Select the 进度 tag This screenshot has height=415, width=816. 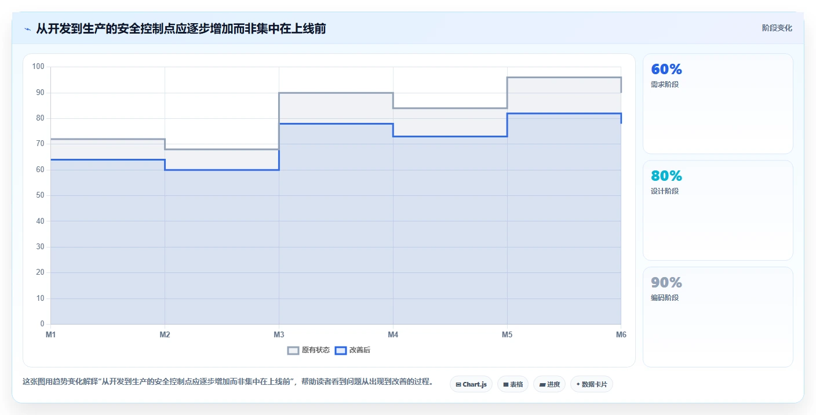tap(549, 384)
